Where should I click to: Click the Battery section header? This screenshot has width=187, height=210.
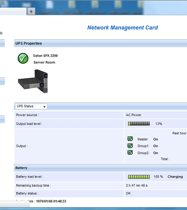[21, 168]
